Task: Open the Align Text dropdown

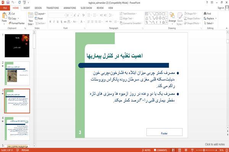Action: coord(126,18)
